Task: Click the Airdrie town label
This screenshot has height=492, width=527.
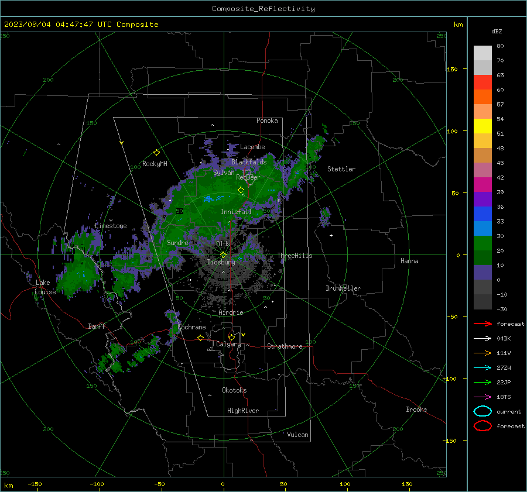Action: 231,312
